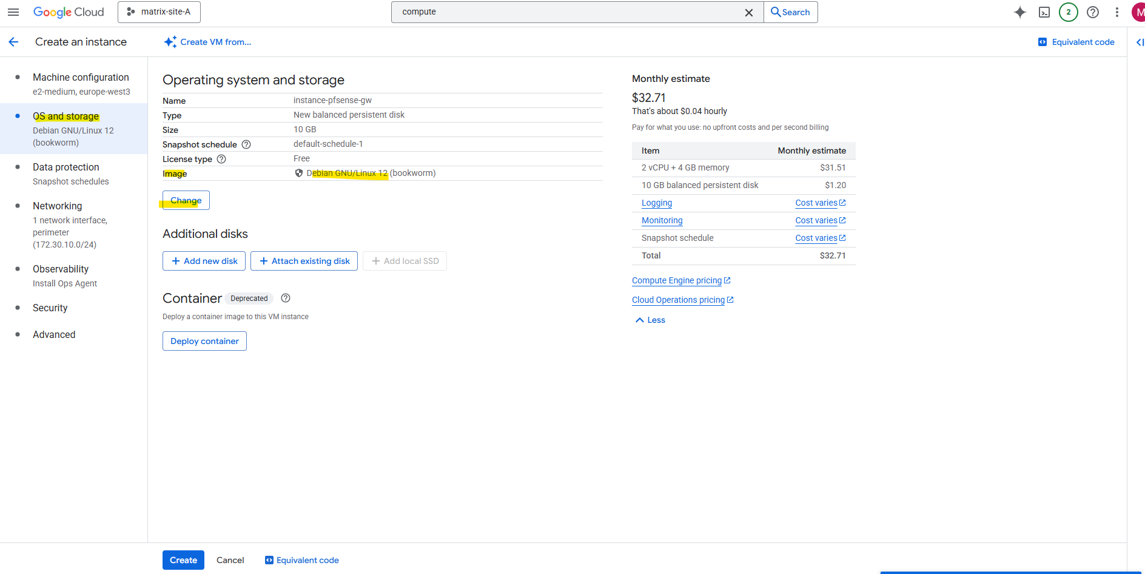
Task: Select Machine configuration in sidebar
Action: coord(81,78)
